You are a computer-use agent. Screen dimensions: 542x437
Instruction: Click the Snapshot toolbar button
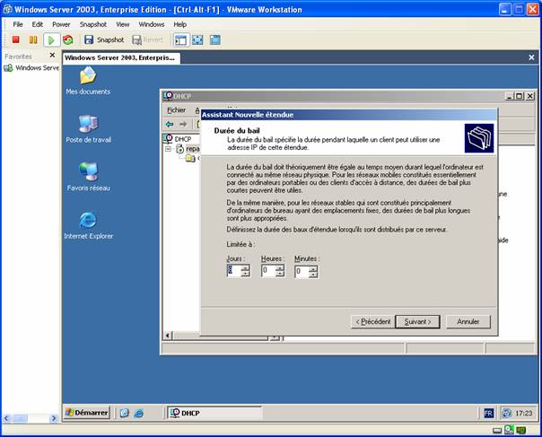104,39
